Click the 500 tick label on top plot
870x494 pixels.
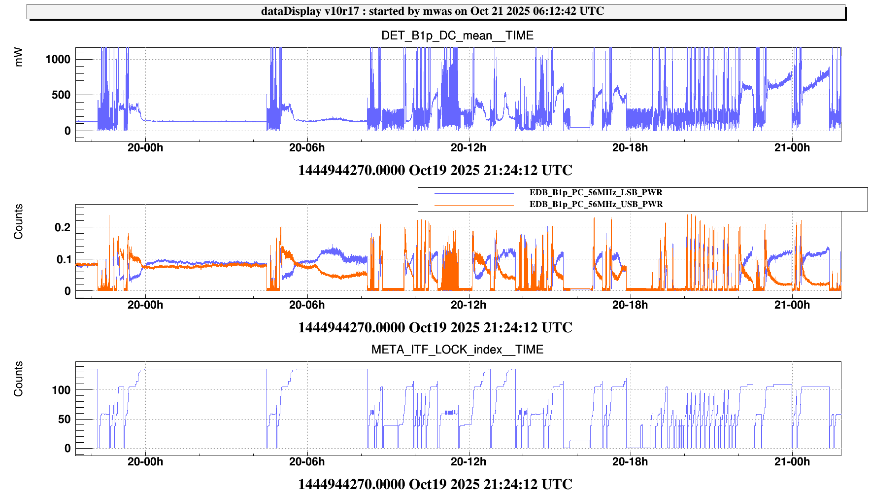coord(61,95)
